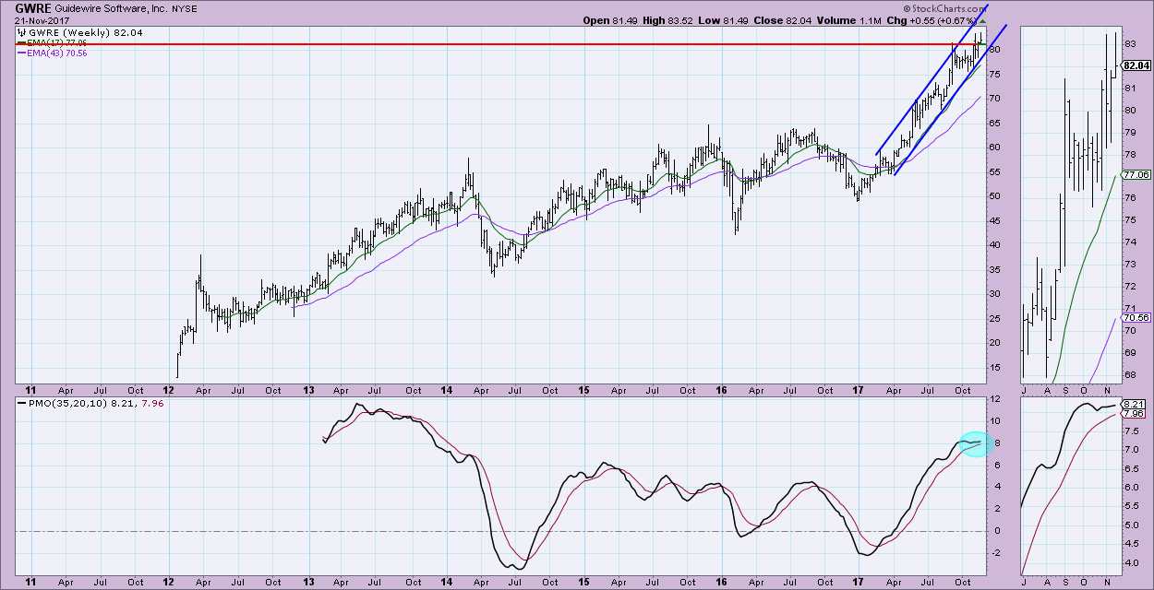
Task: Click the green EMA(17) legend line marker
Action: (x=21, y=42)
